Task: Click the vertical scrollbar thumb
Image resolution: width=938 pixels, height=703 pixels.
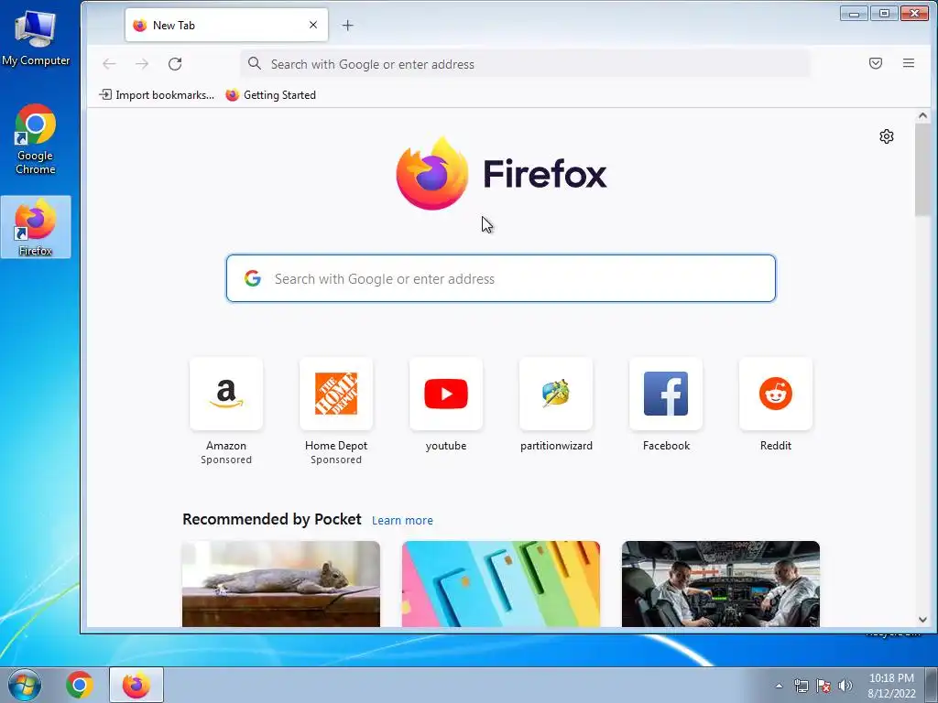Action: [922, 169]
